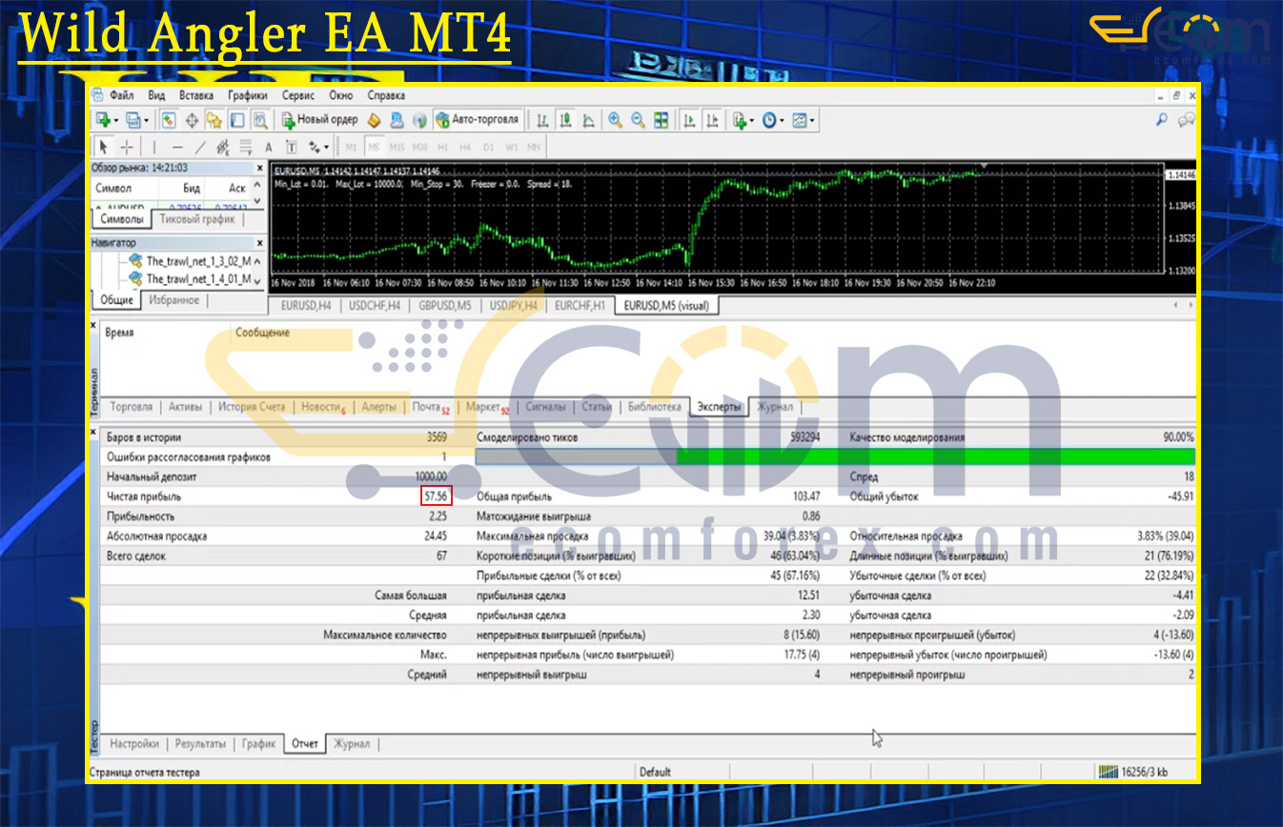The image size is (1283, 827).
Task: Toggle Auto-trading (Авто-торговля) button
Action: point(478,120)
